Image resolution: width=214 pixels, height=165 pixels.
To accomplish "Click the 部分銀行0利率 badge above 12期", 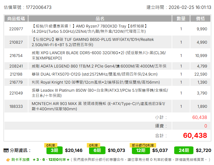I will (x=143, y=145).
